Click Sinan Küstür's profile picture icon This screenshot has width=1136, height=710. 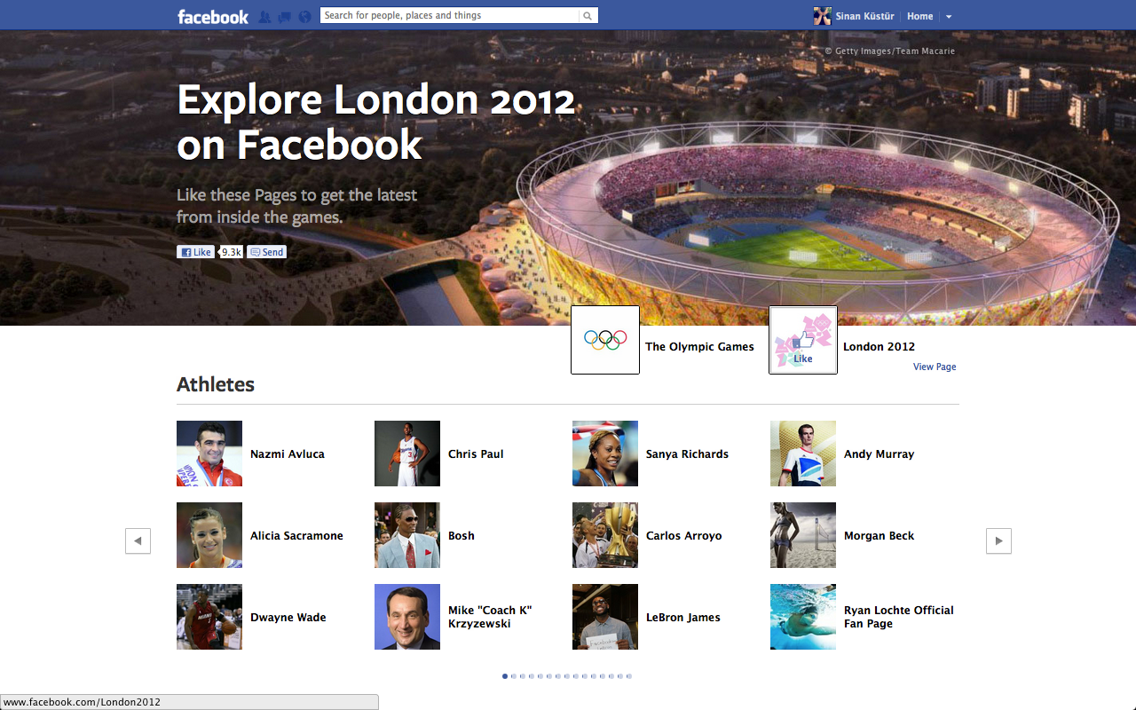823,16
